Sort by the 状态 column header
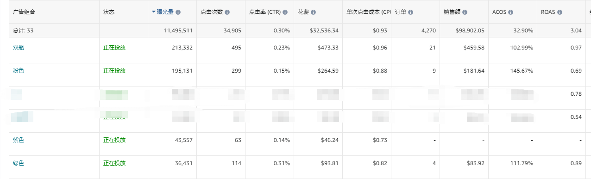This screenshot has width=591, height=179. click(109, 12)
